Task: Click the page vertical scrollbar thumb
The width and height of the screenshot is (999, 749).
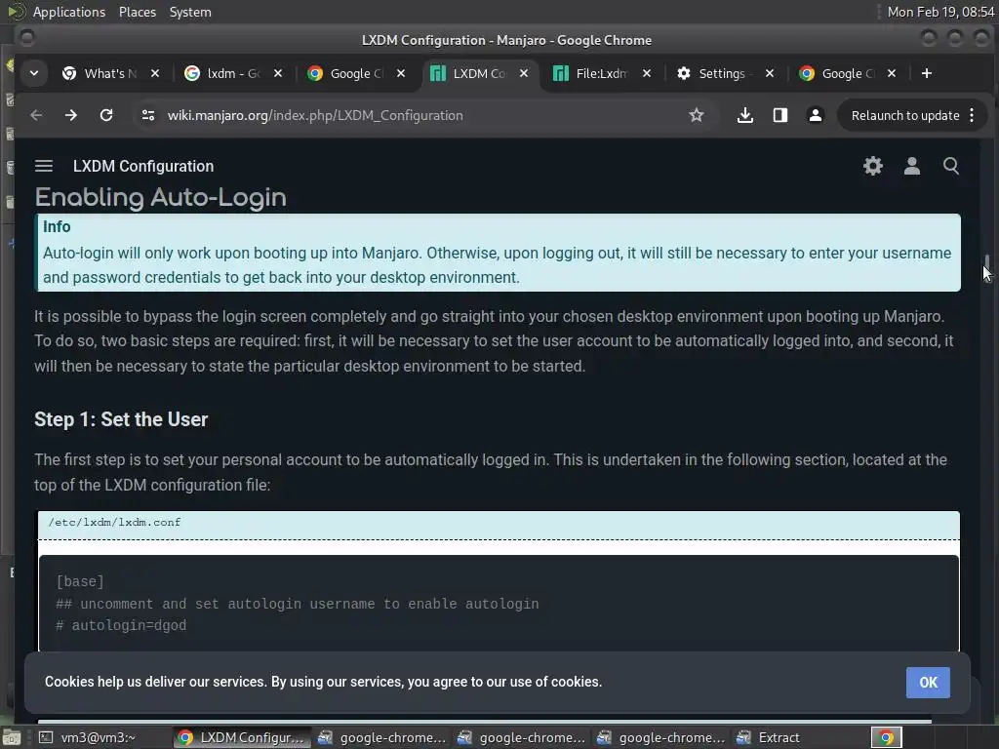Action: point(987,262)
